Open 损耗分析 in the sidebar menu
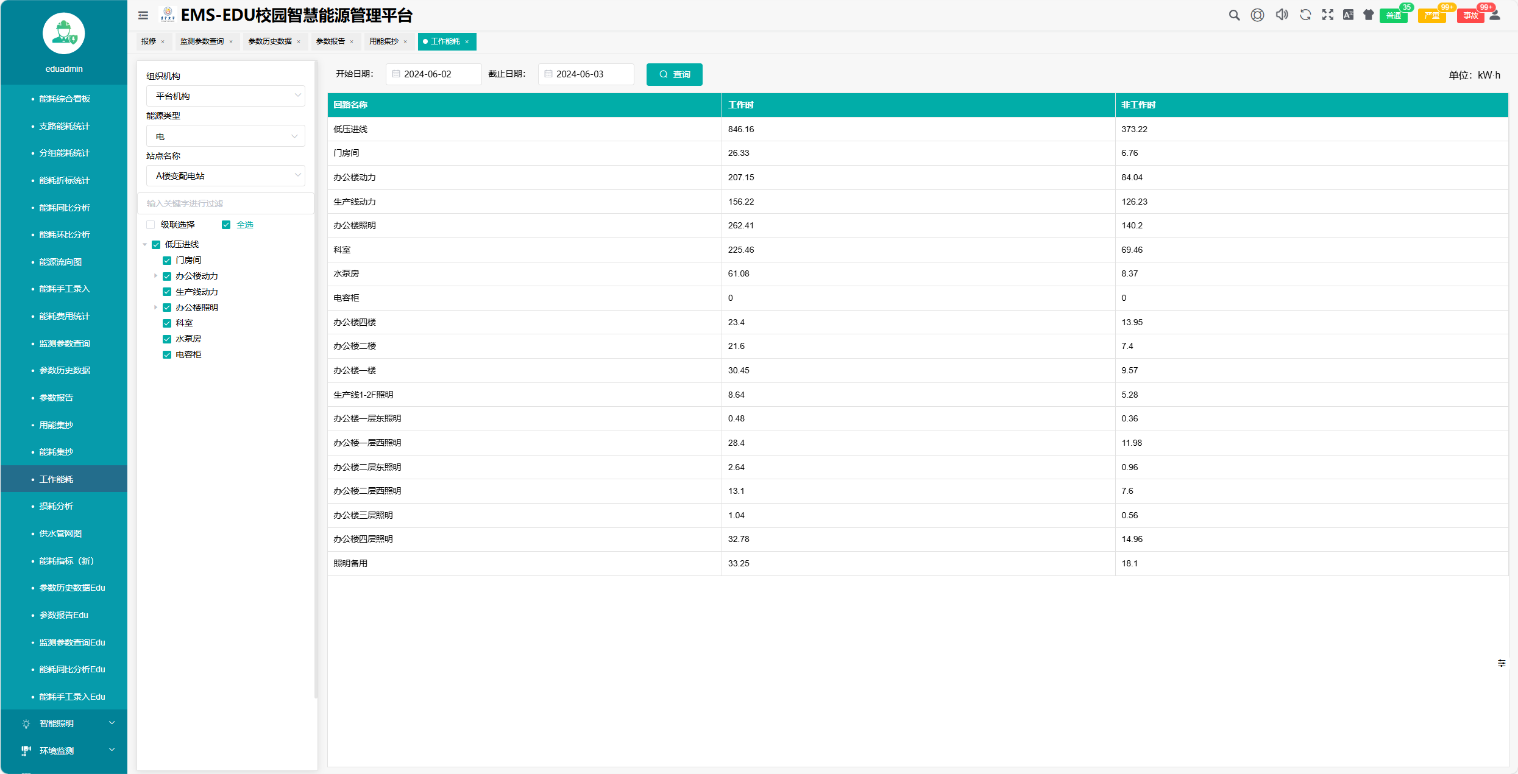1518x774 pixels. click(56, 506)
